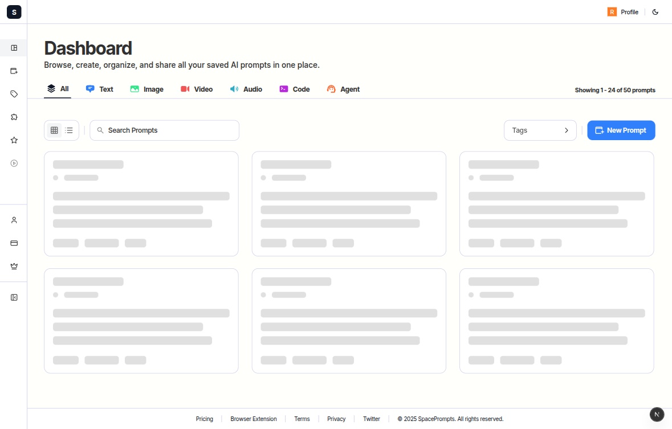This screenshot has width=672, height=429.
Task: Click the SpacePrompts logo in the top-left corner
Action: click(x=14, y=11)
